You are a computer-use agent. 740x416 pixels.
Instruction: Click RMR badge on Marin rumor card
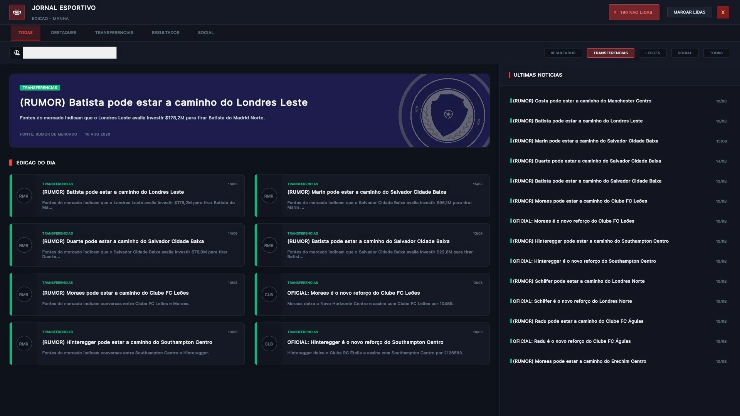[x=269, y=196]
